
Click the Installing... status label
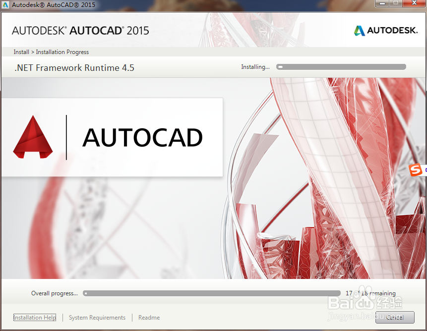[255, 66]
